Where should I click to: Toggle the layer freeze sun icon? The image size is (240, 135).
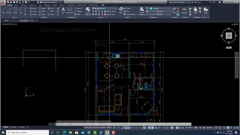tap(95, 8)
